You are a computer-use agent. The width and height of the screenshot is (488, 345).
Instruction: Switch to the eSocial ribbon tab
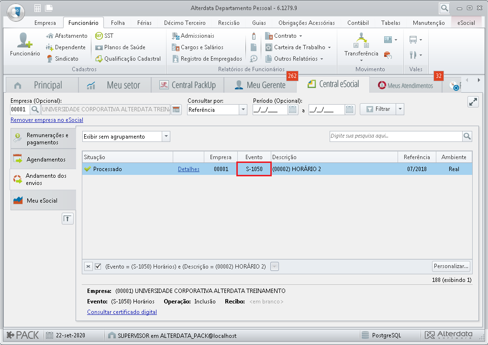466,22
